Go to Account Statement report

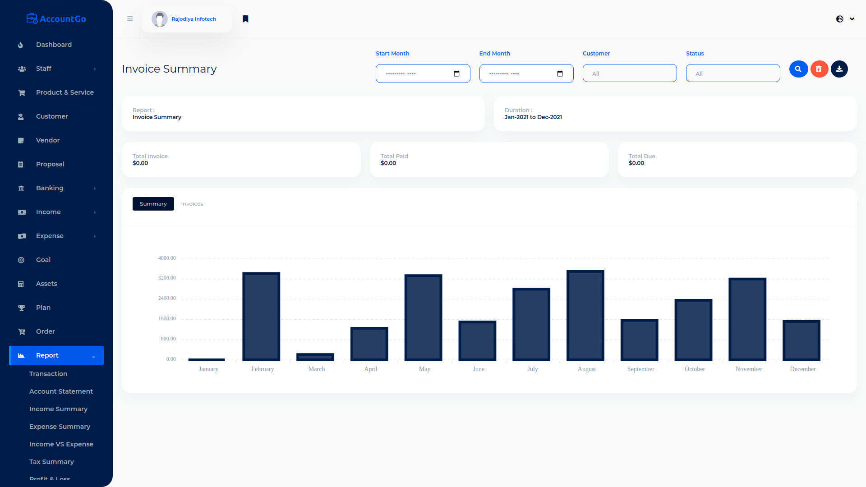click(61, 391)
